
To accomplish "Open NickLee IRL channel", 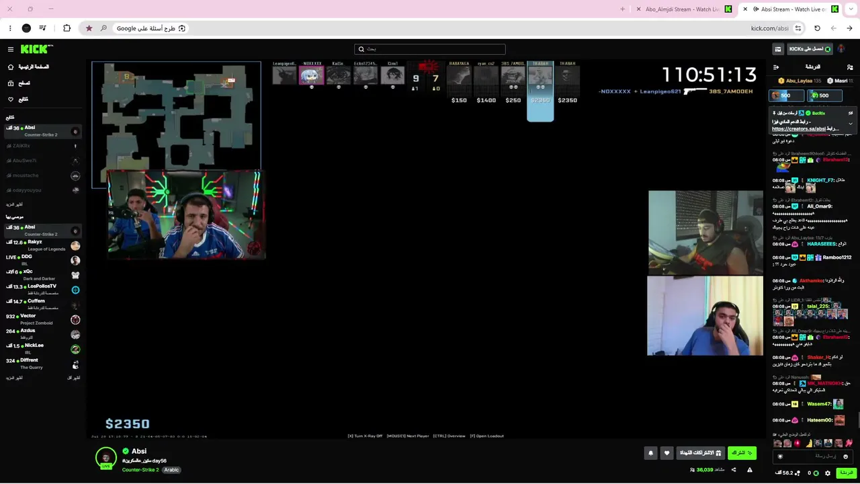I will 43,349.
